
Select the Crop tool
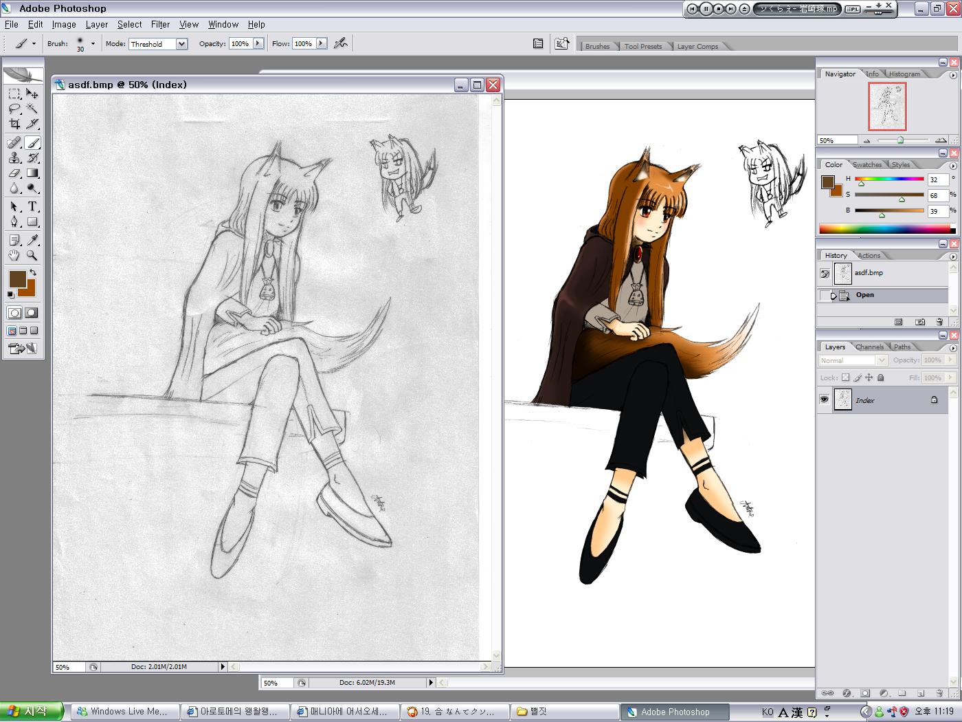point(14,124)
